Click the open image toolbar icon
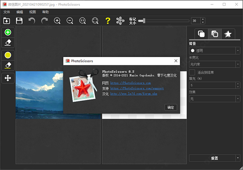 point(7,21)
